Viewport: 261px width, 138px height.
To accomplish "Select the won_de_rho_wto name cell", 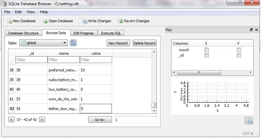I will pyautogui.click(x=63, y=99).
